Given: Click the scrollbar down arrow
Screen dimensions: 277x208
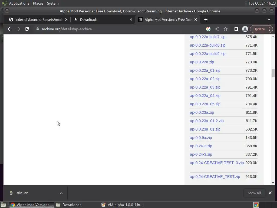Looking at the screenshot, I should click(x=273, y=183).
